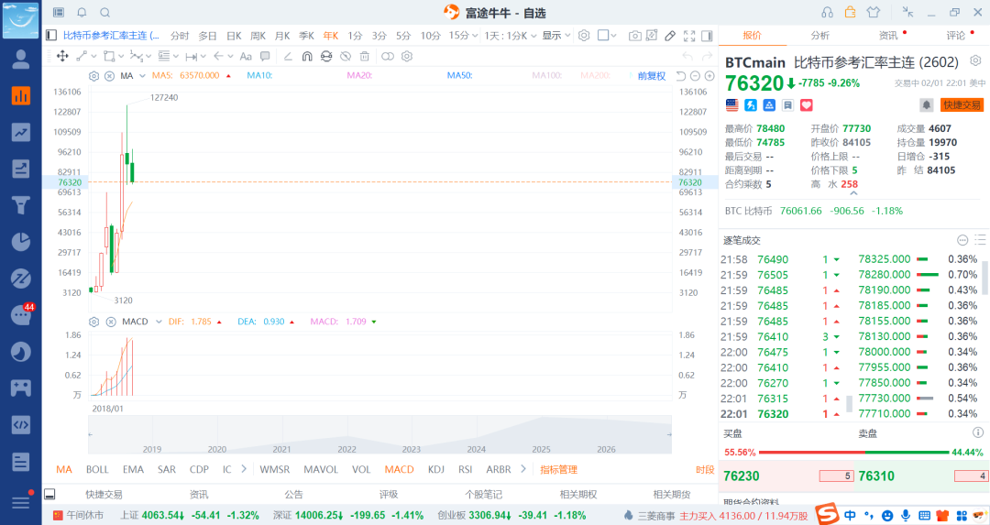Open the 15分 interval dropdown
This screenshot has width=990, height=525.
(464, 36)
